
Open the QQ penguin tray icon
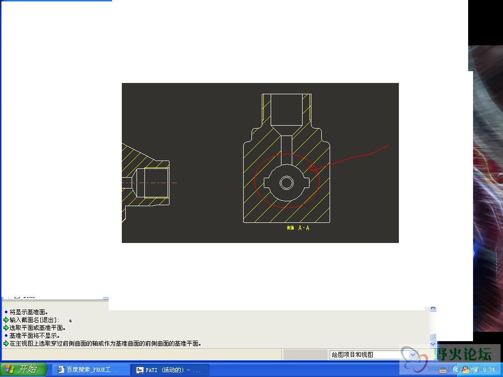[x=466, y=370]
